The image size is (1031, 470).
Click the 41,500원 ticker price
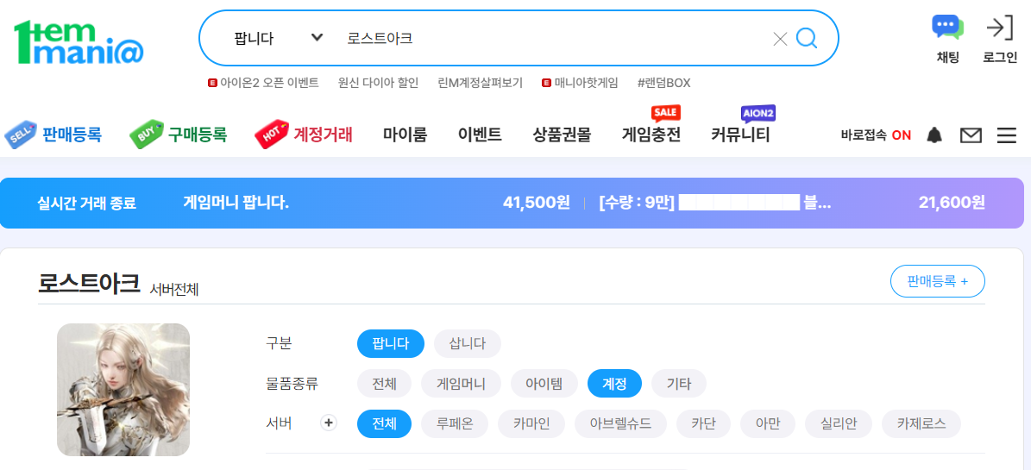(536, 203)
